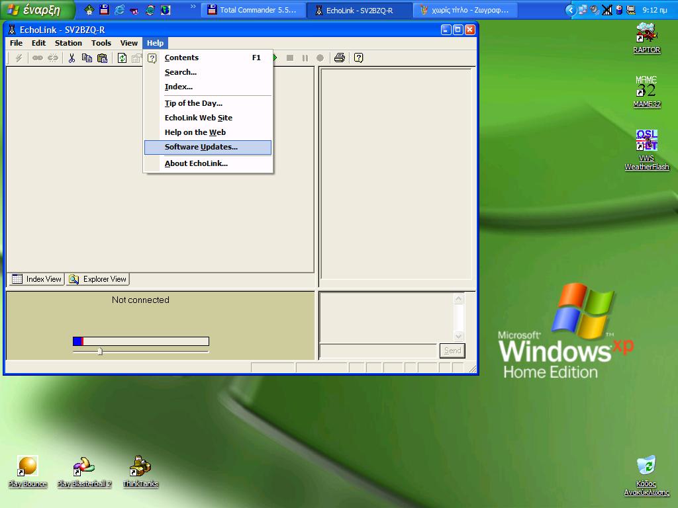Click the Internet Explorer quick launch icon
This screenshot has height=508, width=678.
(x=119, y=9)
